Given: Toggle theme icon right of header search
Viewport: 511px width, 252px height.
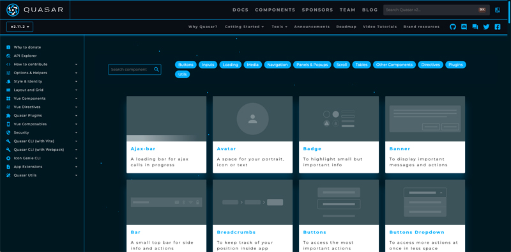Looking at the screenshot, I should (x=498, y=10).
